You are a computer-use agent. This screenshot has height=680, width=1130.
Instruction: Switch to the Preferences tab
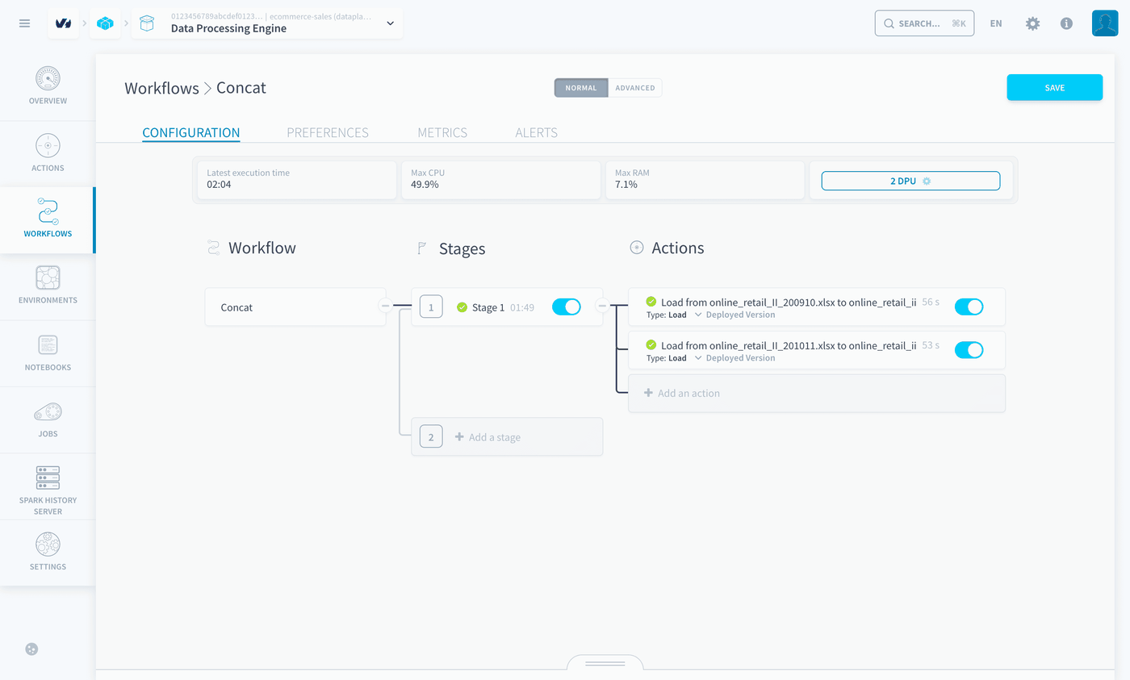point(328,132)
